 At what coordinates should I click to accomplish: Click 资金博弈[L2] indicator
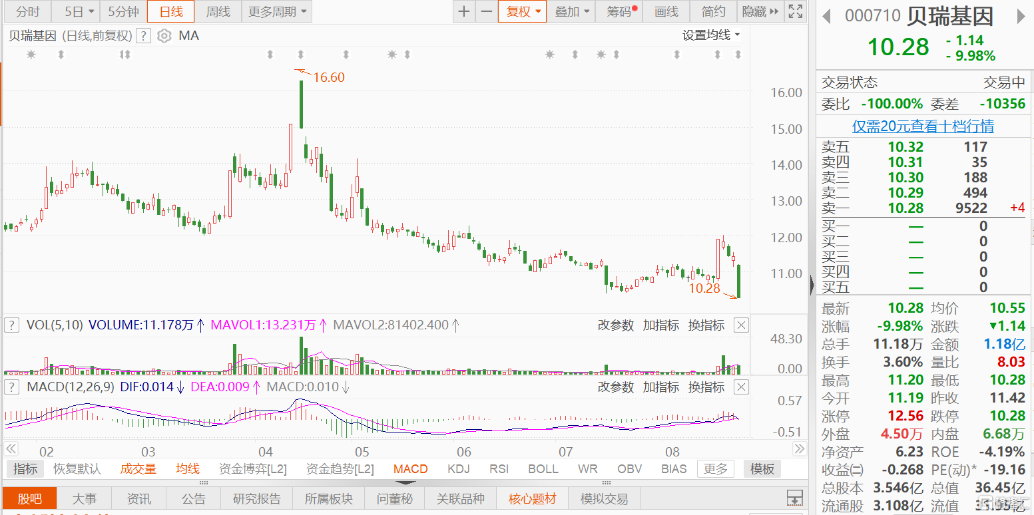tap(252, 469)
